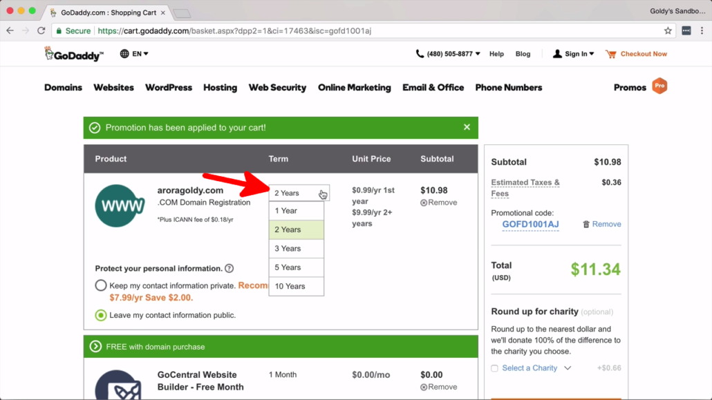Remove the promotional code
712x400 pixels.
click(x=606, y=225)
